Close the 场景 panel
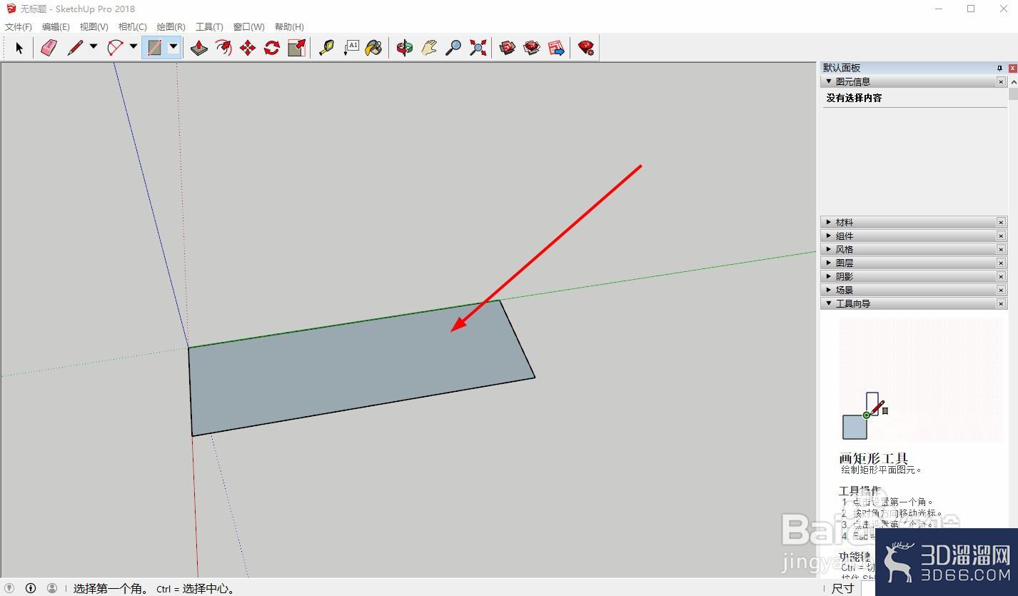Image resolution: width=1018 pixels, height=596 pixels. 1001,290
